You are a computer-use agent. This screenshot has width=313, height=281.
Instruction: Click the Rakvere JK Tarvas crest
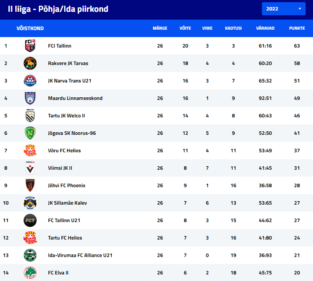30,63
